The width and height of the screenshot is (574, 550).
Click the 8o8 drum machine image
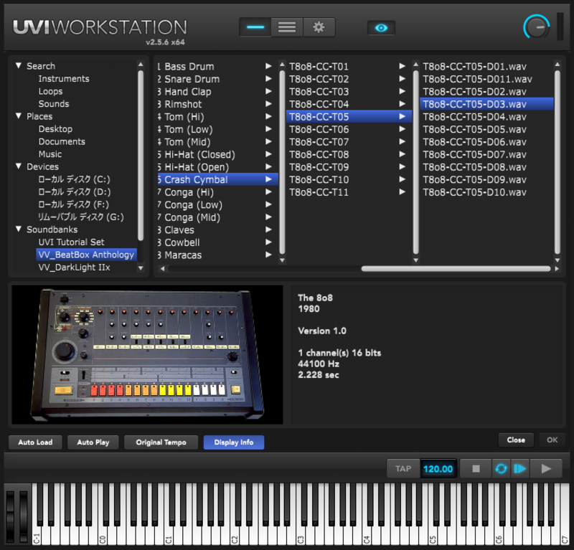147,354
